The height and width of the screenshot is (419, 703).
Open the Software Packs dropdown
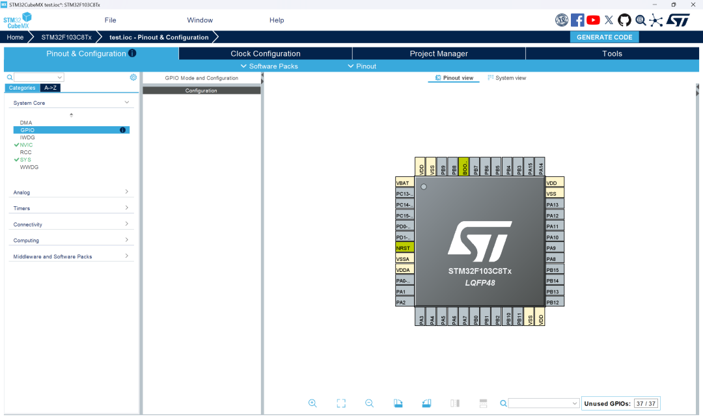[269, 66]
